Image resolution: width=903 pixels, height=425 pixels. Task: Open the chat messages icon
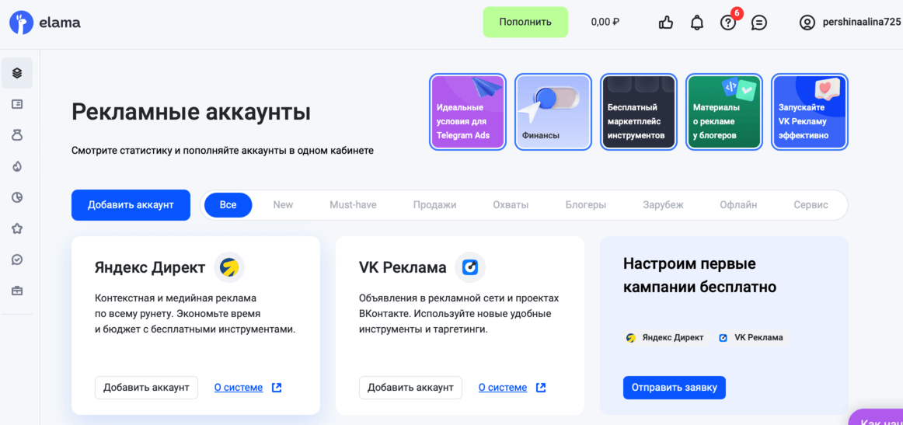759,23
